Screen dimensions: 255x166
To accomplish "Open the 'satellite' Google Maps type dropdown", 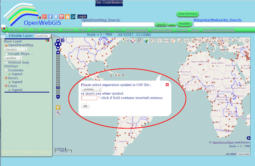I will (13, 58).
